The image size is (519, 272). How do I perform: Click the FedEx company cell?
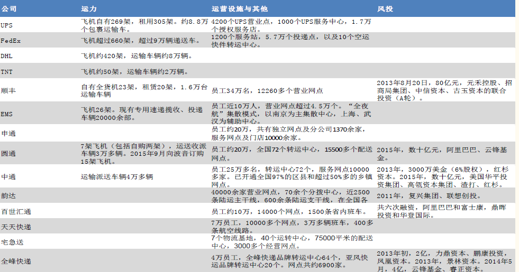(x=11, y=41)
